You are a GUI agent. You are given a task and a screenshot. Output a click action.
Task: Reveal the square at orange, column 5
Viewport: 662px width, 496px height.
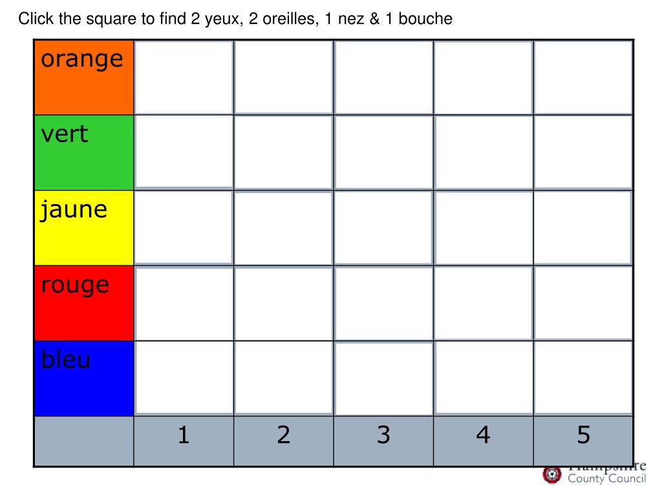584,77
